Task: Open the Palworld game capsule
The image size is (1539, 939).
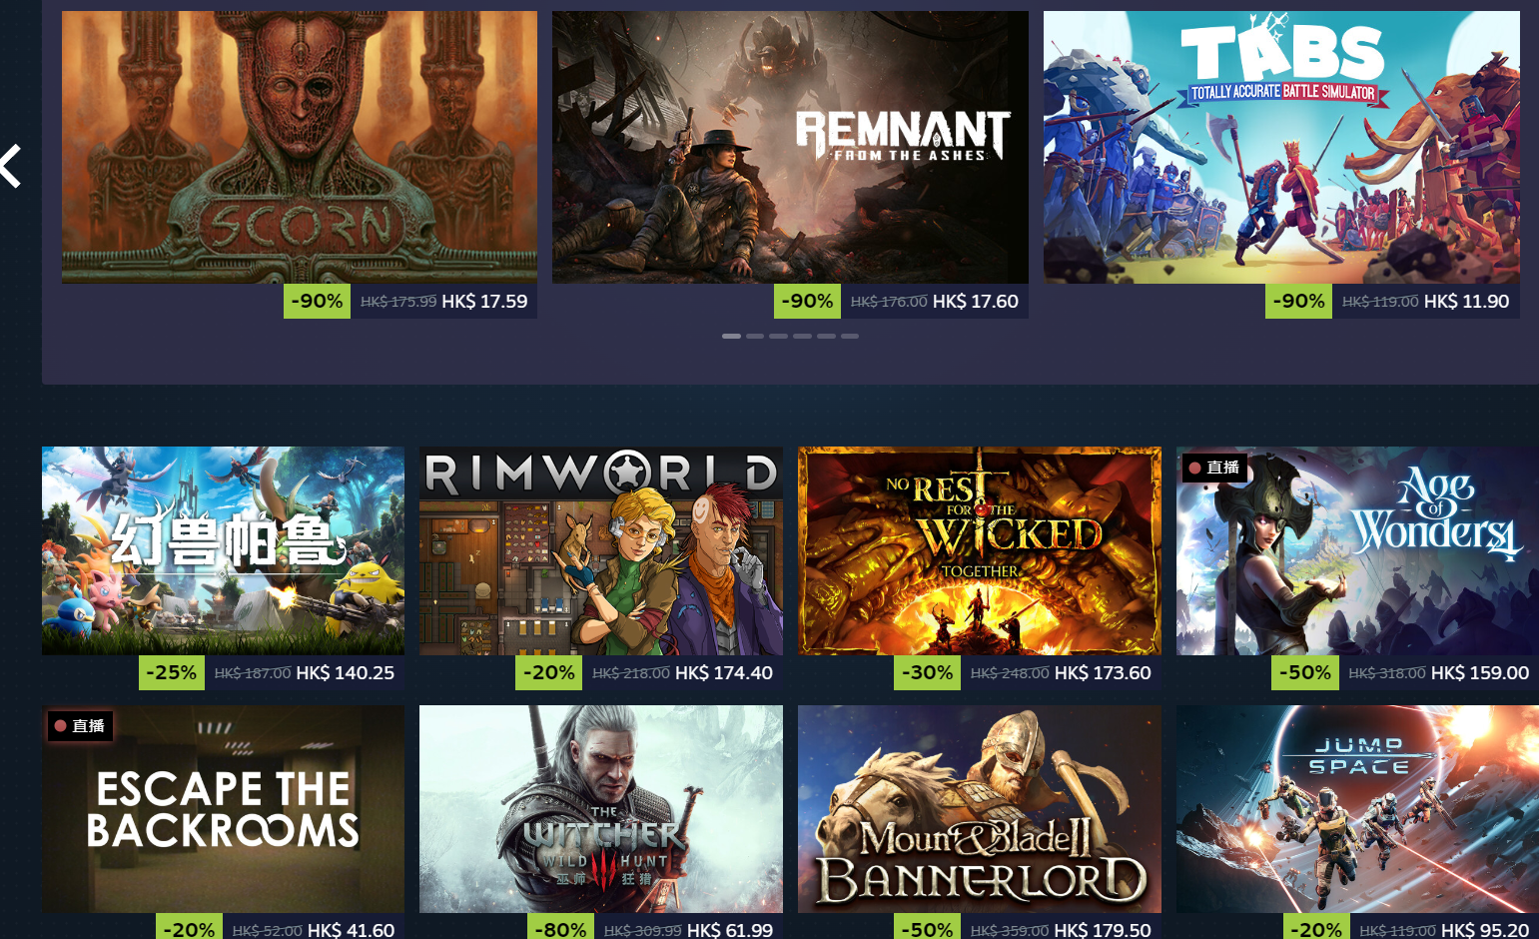Action: (x=223, y=550)
